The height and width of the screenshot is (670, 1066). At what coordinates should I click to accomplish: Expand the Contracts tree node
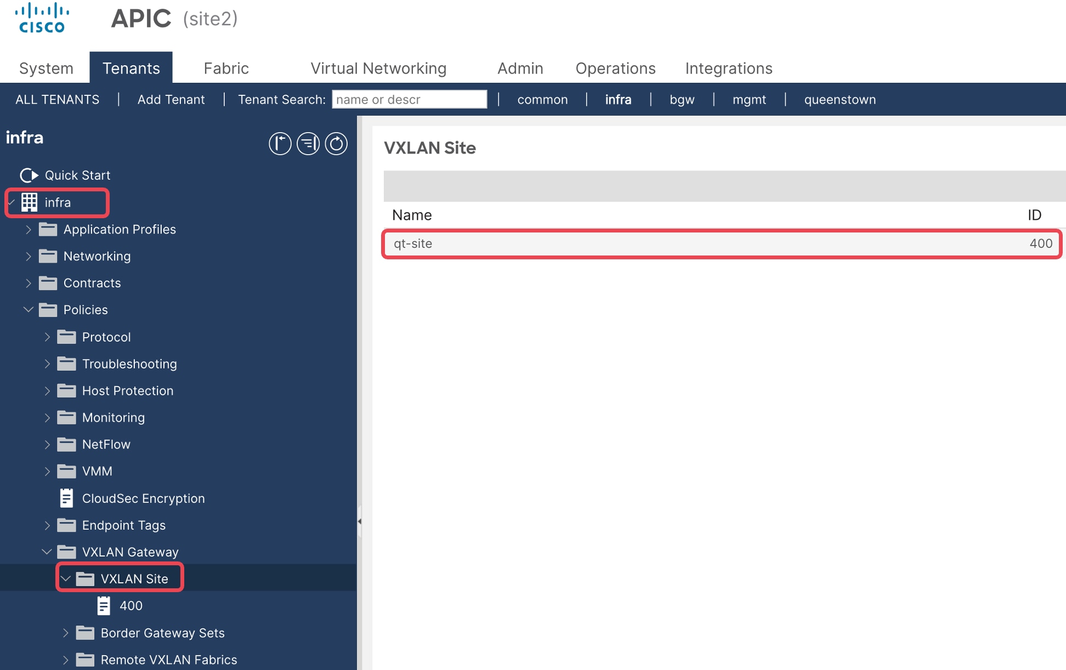[29, 283]
